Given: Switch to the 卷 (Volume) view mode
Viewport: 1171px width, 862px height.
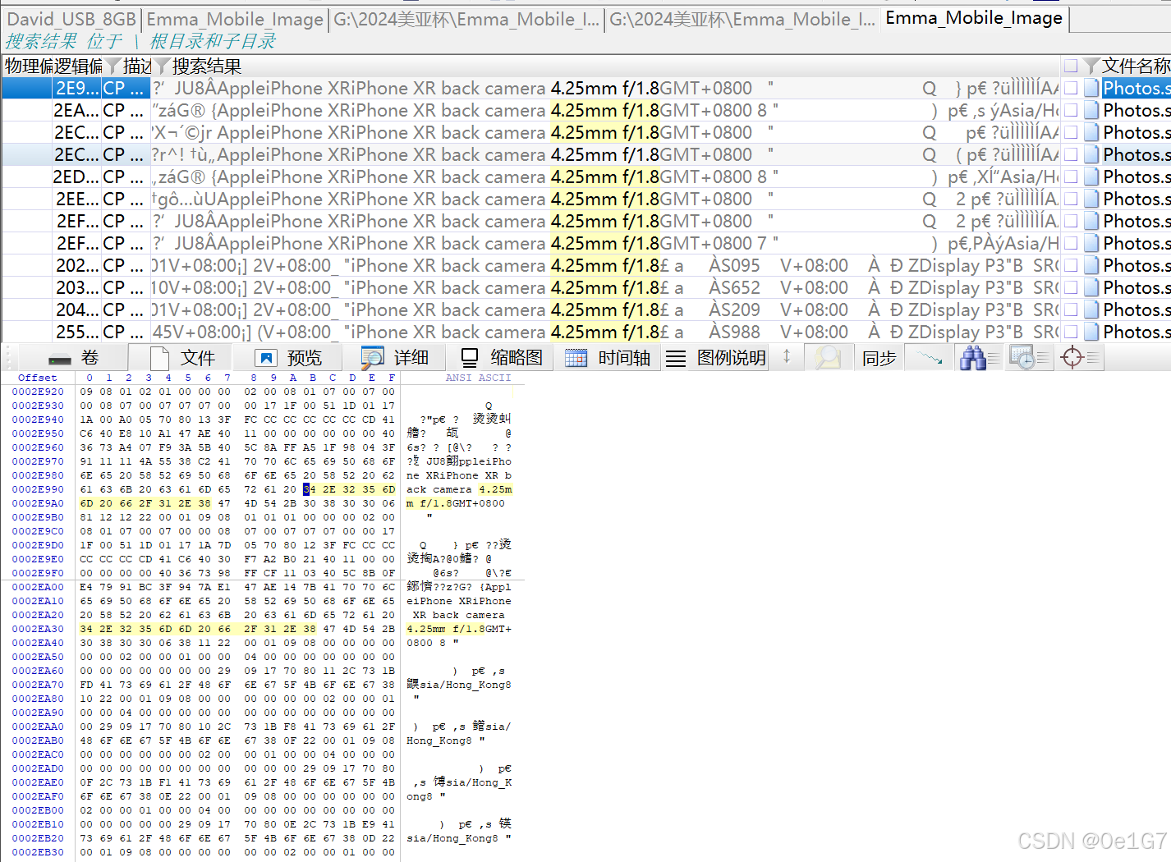Looking at the screenshot, I should [73, 358].
